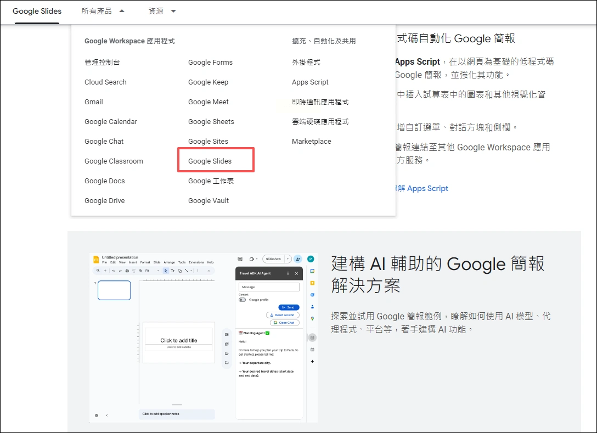Click the select arrow tool in toolbar
Screen dimensions: 597x433
pyautogui.click(x=166, y=271)
